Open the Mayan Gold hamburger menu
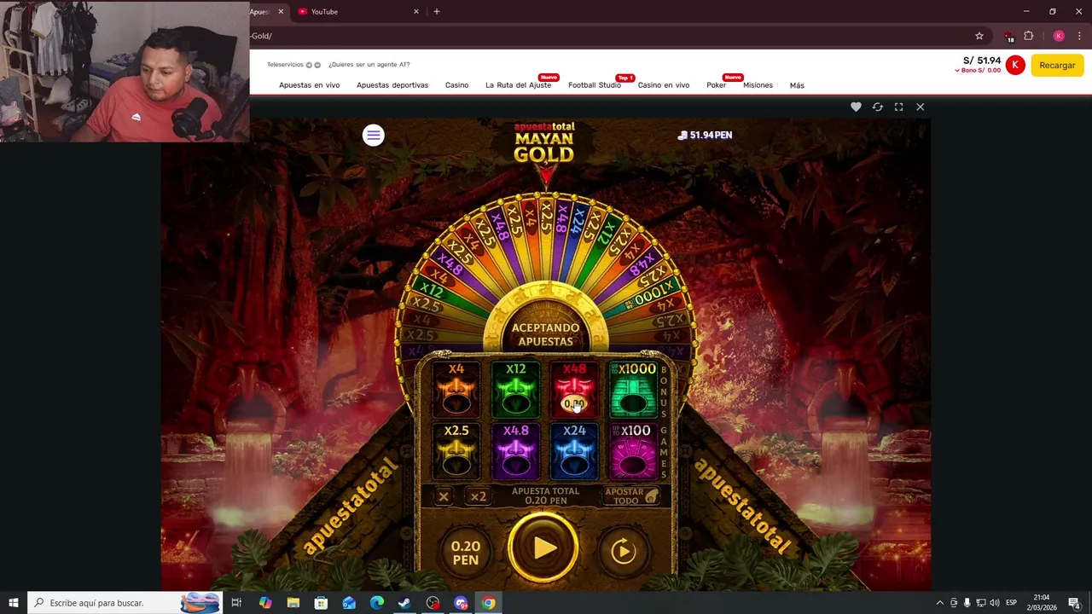 [373, 135]
